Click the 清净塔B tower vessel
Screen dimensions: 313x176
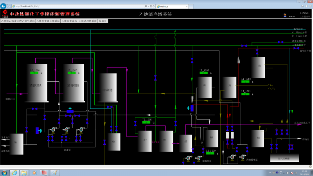74,83
